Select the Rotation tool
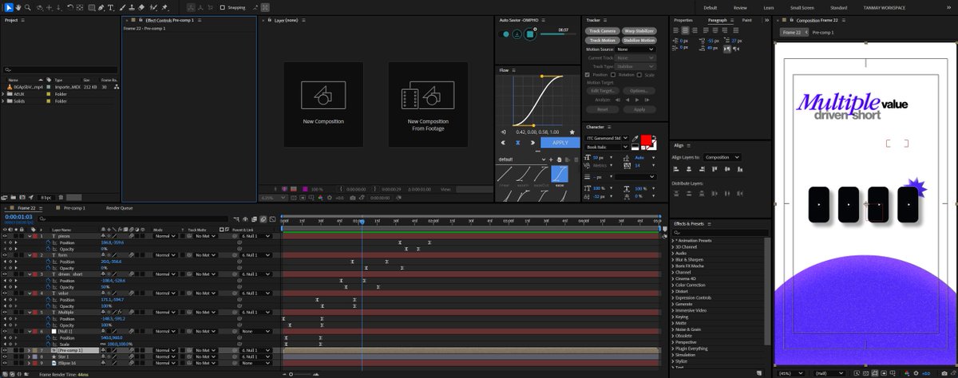 point(69,8)
